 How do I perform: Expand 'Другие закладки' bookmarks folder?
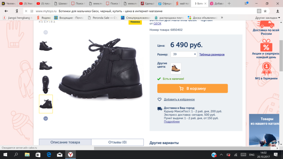[267, 18]
